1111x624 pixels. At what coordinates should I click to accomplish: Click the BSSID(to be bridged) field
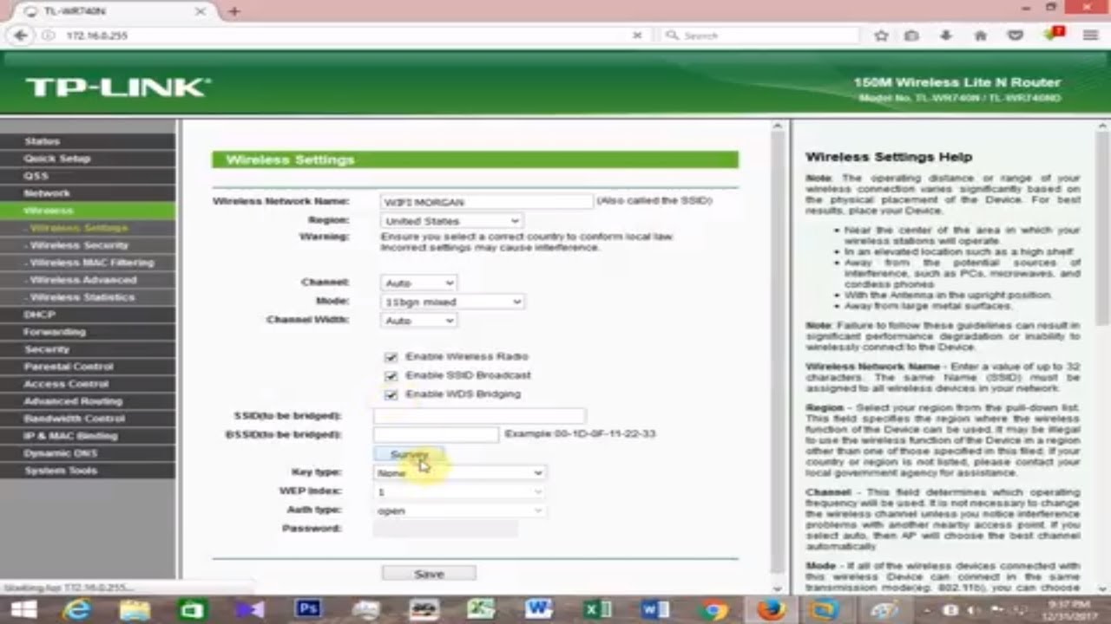click(437, 434)
